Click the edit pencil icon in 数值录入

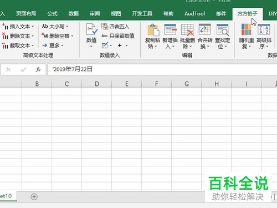pos(105,45)
